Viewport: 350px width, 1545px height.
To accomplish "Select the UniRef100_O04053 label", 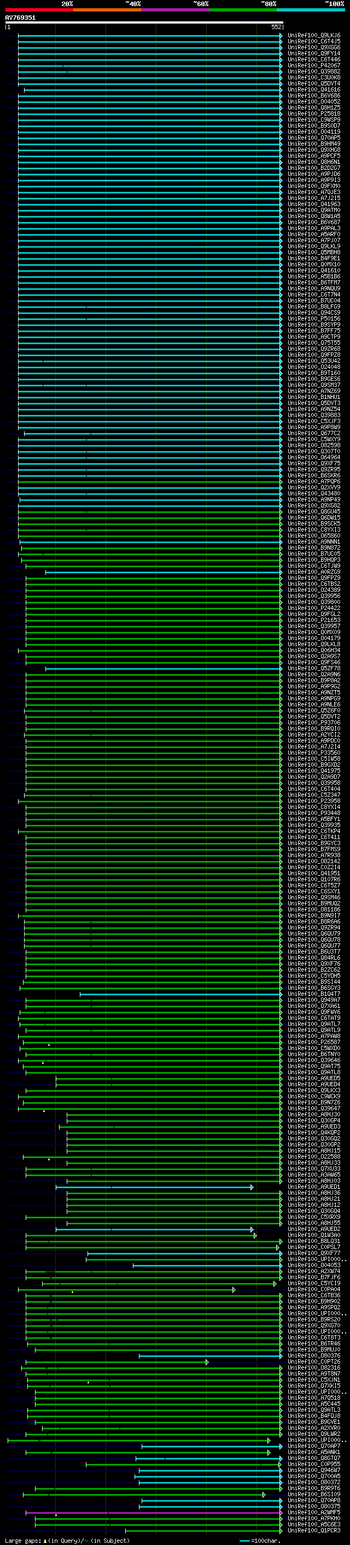I will tap(313, 1265).
